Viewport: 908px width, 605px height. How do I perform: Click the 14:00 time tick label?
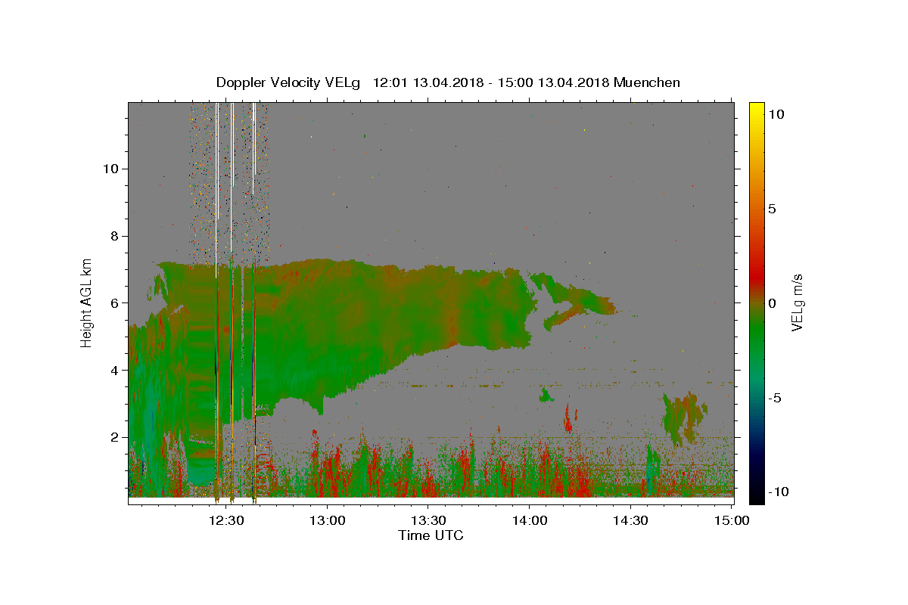point(530,520)
